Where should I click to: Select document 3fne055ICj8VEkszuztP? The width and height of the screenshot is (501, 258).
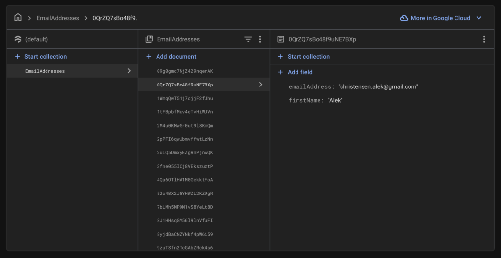click(185, 166)
